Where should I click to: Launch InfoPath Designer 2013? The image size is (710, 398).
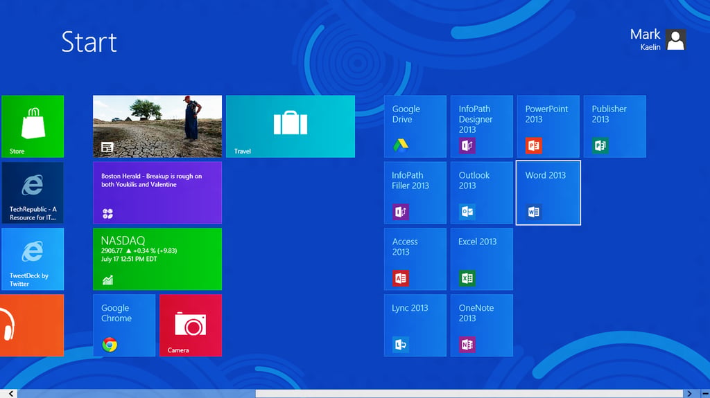482,126
